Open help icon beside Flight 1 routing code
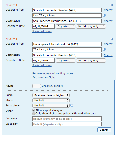Viewport: 118px width, 141px height. 104,15
